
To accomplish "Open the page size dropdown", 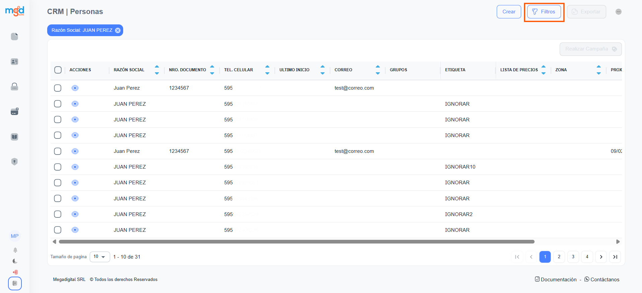I will coord(100,257).
